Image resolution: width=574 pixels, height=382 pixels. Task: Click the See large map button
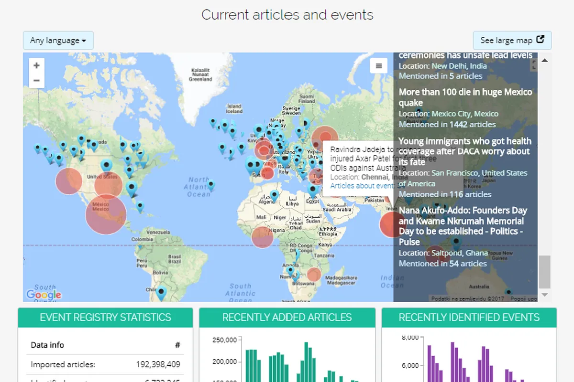point(512,40)
